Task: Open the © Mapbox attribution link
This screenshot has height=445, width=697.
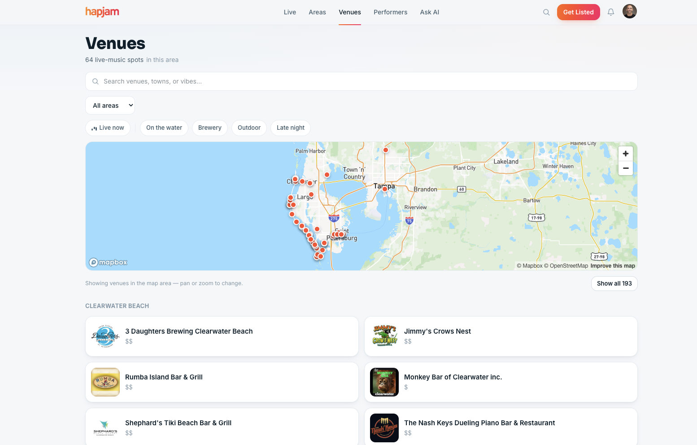Action: tap(530, 266)
